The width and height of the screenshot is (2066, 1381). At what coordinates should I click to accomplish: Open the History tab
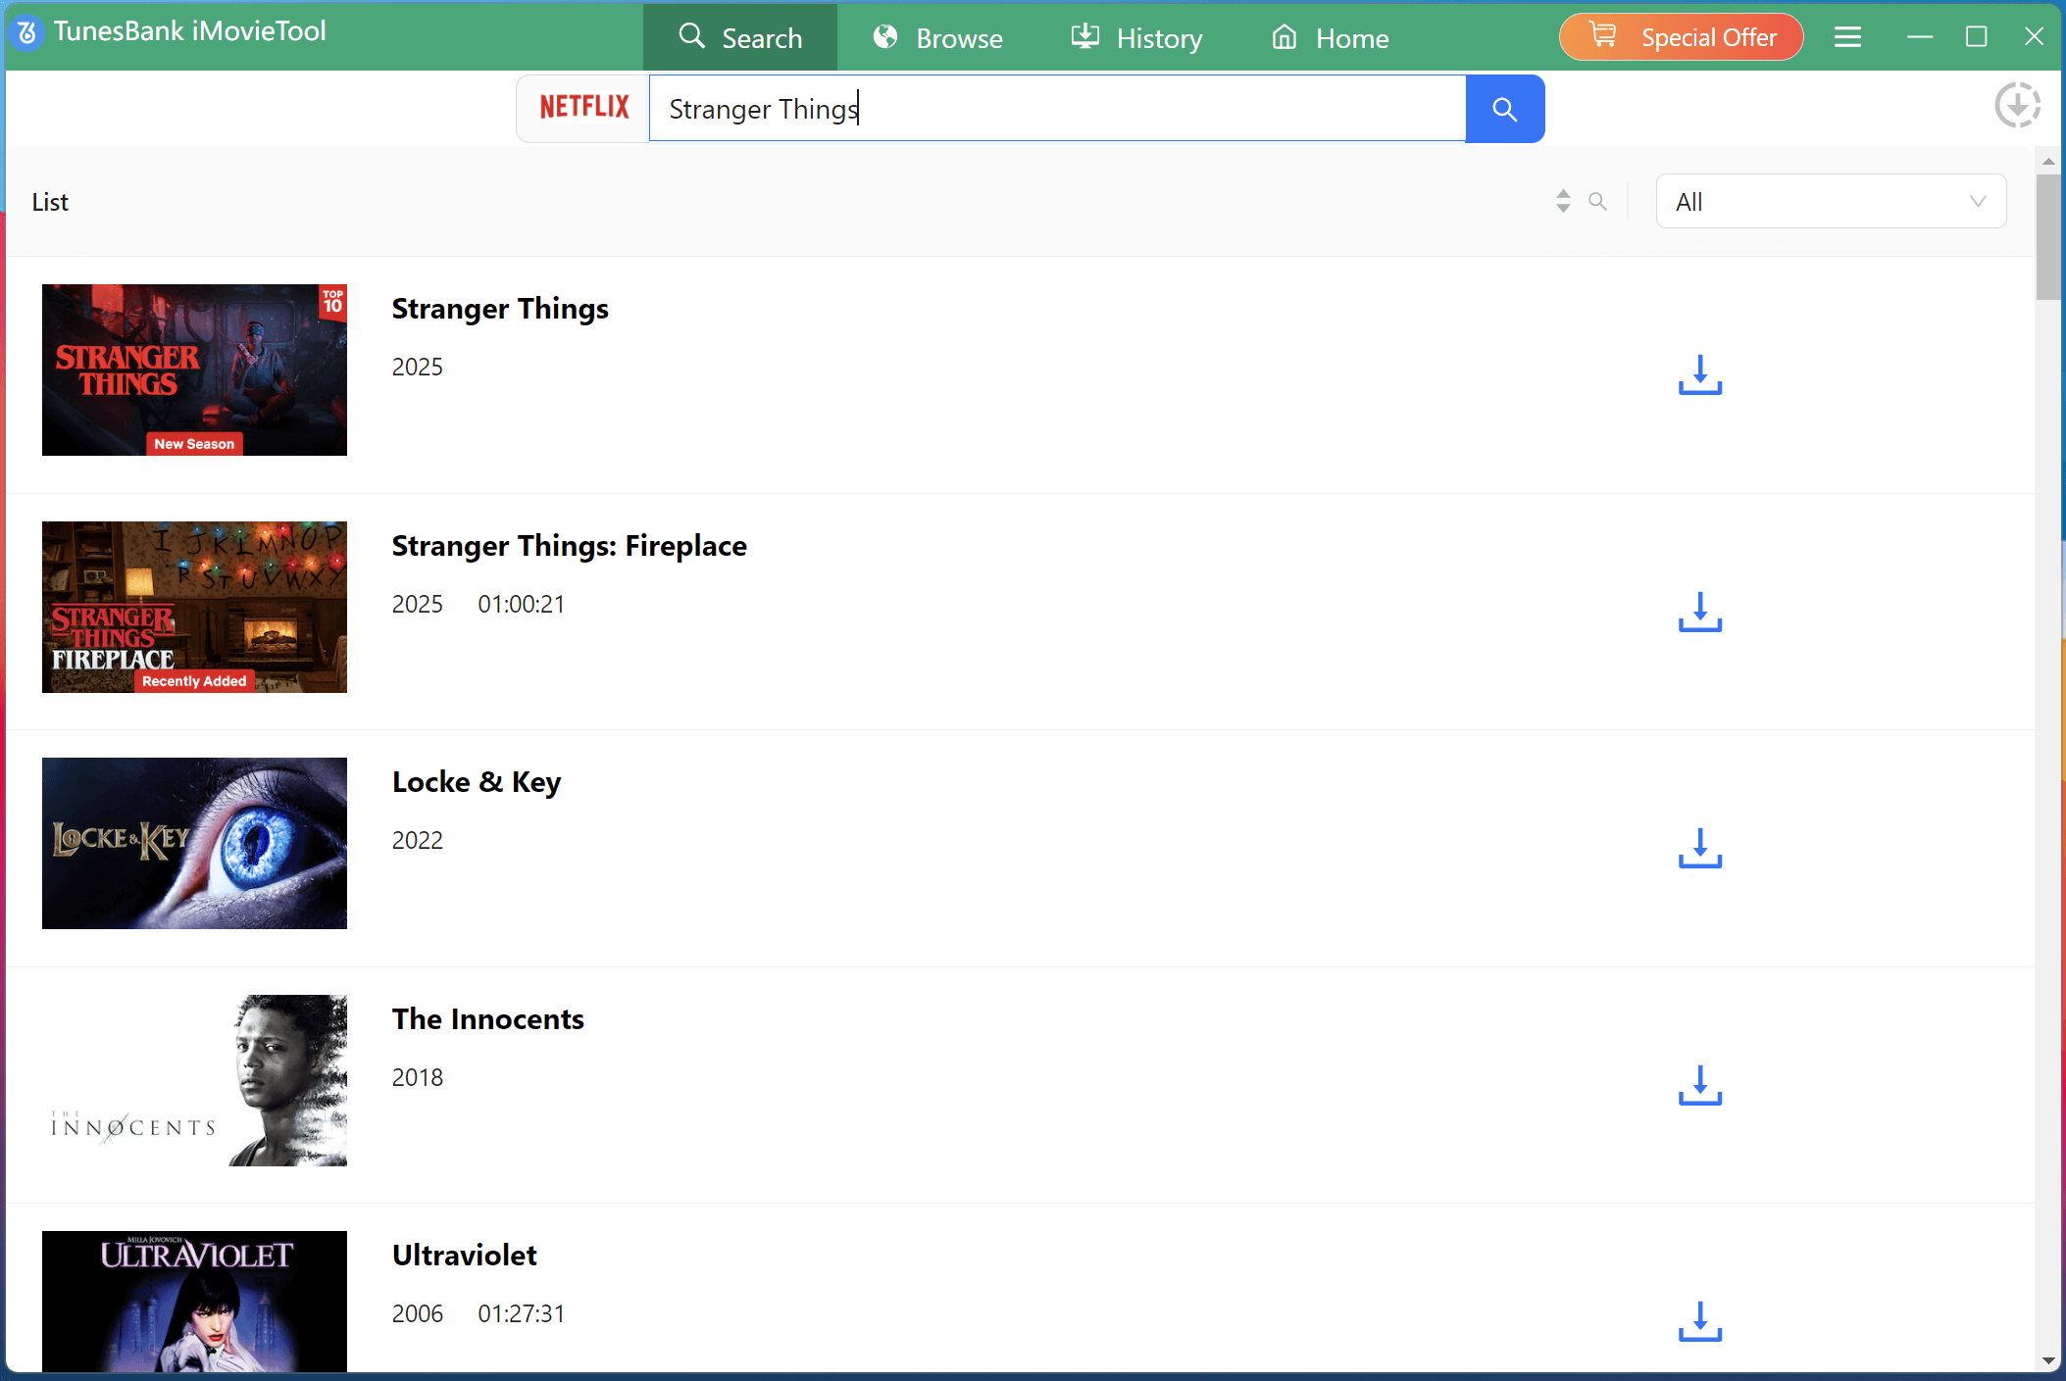click(1136, 37)
